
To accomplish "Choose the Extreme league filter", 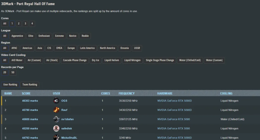I will click(x=59, y=36).
